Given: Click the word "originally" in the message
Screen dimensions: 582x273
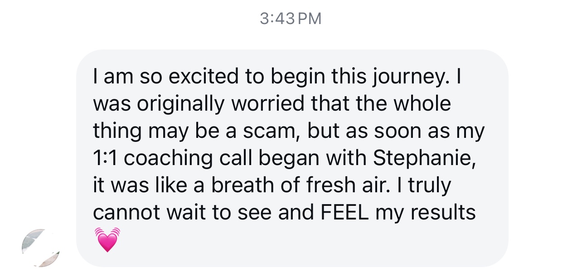Looking at the screenshot, I should click(x=181, y=104).
